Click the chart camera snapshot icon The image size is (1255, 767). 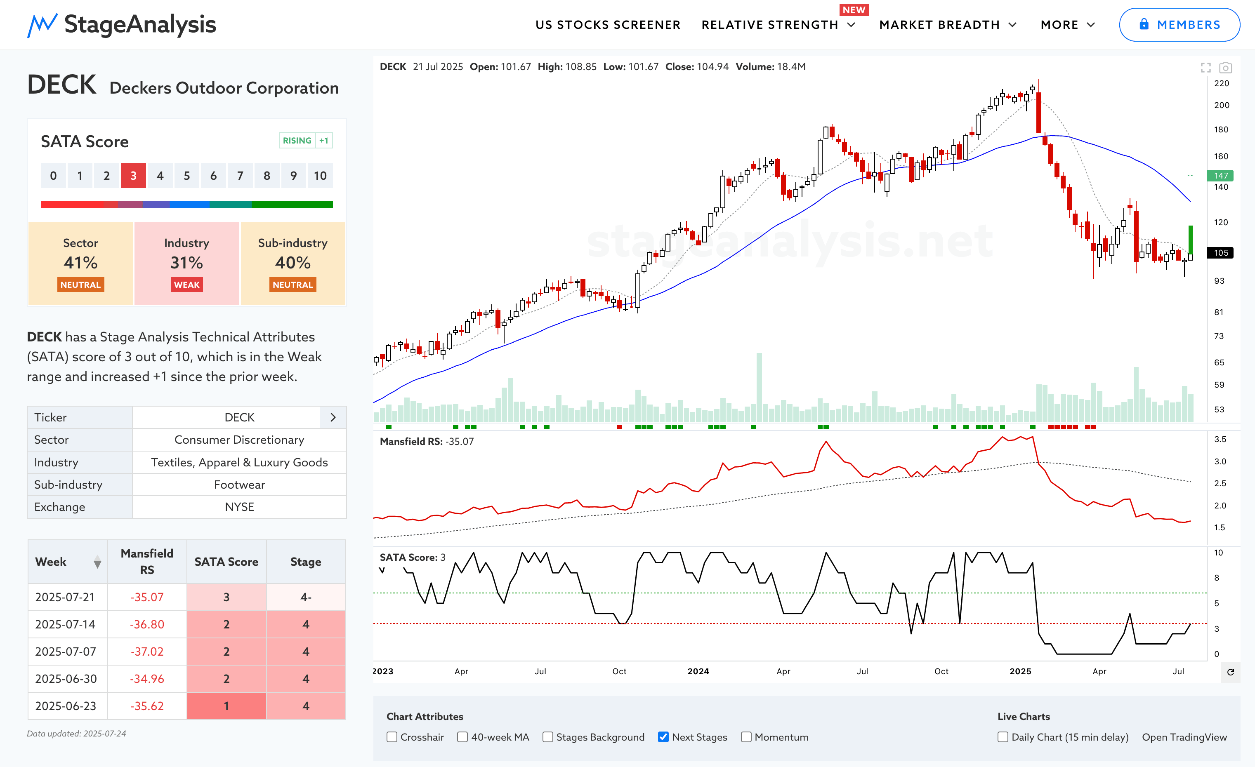pos(1225,67)
